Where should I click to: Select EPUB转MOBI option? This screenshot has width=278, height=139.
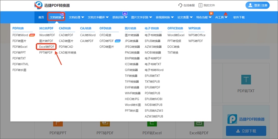(x=153, y=99)
